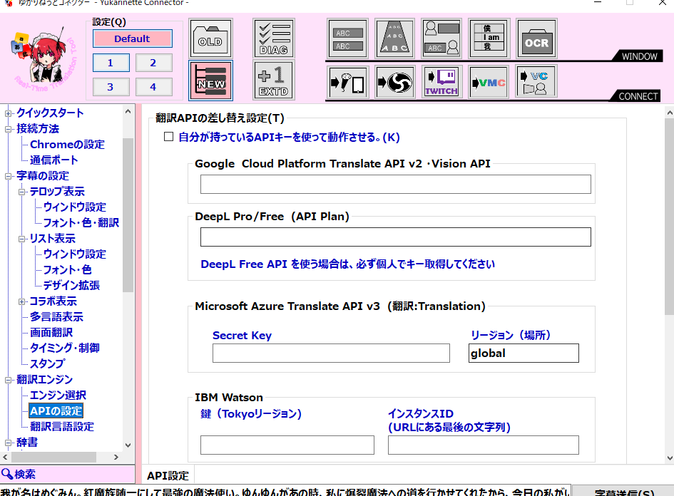This screenshot has height=496, width=674.
Task: Connect to Twitch icon
Action: [x=441, y=81]
